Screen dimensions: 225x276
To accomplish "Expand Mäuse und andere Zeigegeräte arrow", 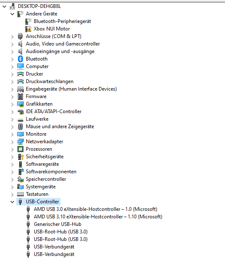I will click(x=12, y=127).
